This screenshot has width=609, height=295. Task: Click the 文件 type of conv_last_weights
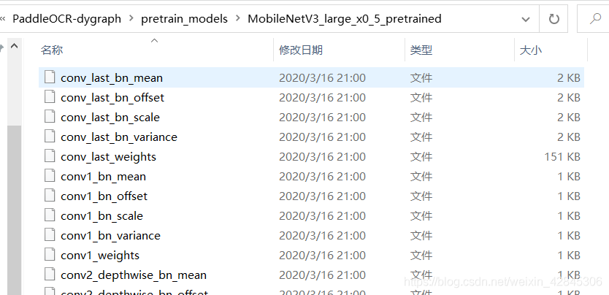tap(421, 156)
